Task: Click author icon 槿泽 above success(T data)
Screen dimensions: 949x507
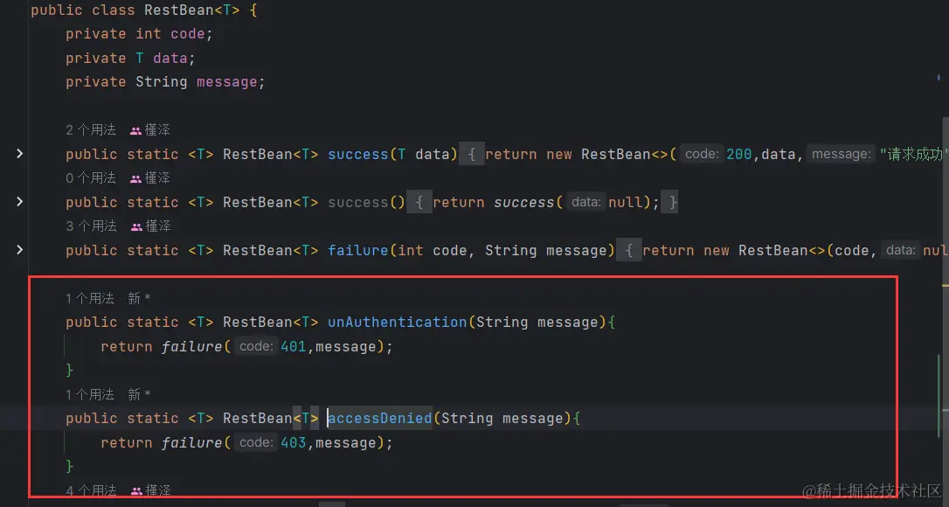Action: pos(150,129)
